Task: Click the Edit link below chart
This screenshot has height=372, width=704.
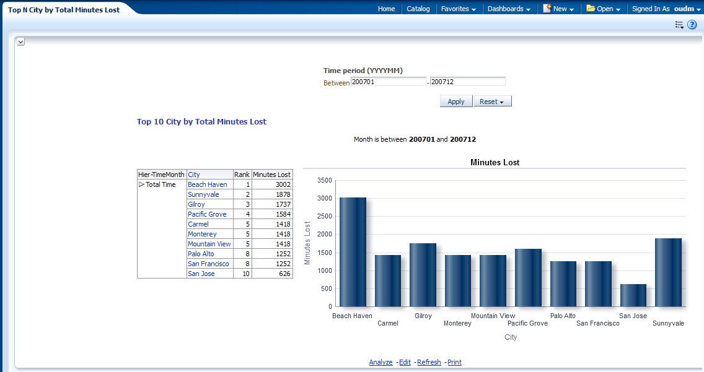Action: [x=405, y=362]
